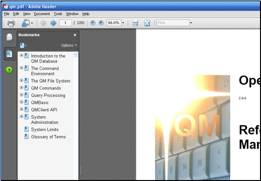Open the zoom percentage dropdown arrow
Viewport: 261px width, 181px height.
point(123,23)
